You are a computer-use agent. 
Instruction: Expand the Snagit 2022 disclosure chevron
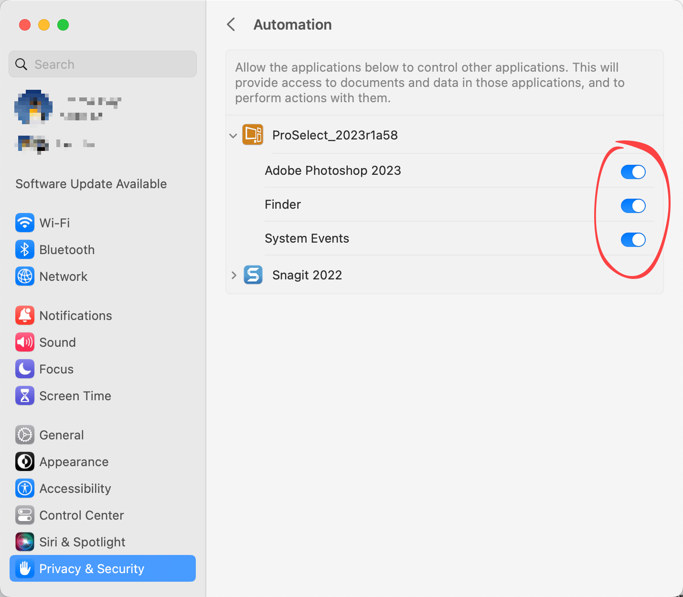click(234, 275)
